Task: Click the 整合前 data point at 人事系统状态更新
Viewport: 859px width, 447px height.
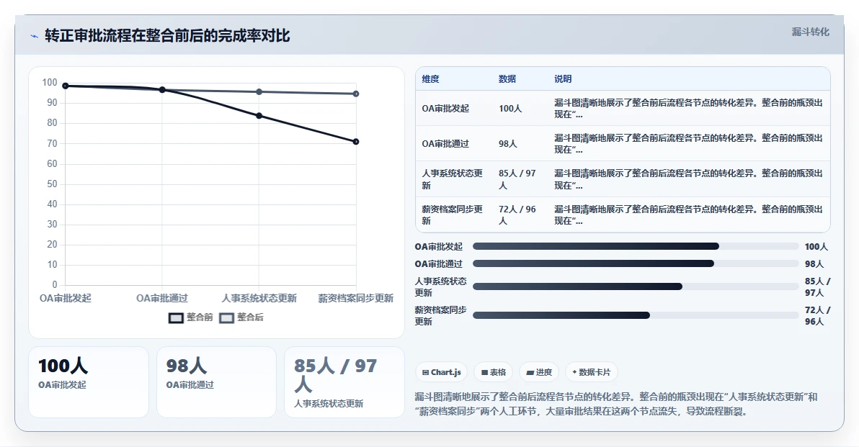Action: click(x=259, y=115)
